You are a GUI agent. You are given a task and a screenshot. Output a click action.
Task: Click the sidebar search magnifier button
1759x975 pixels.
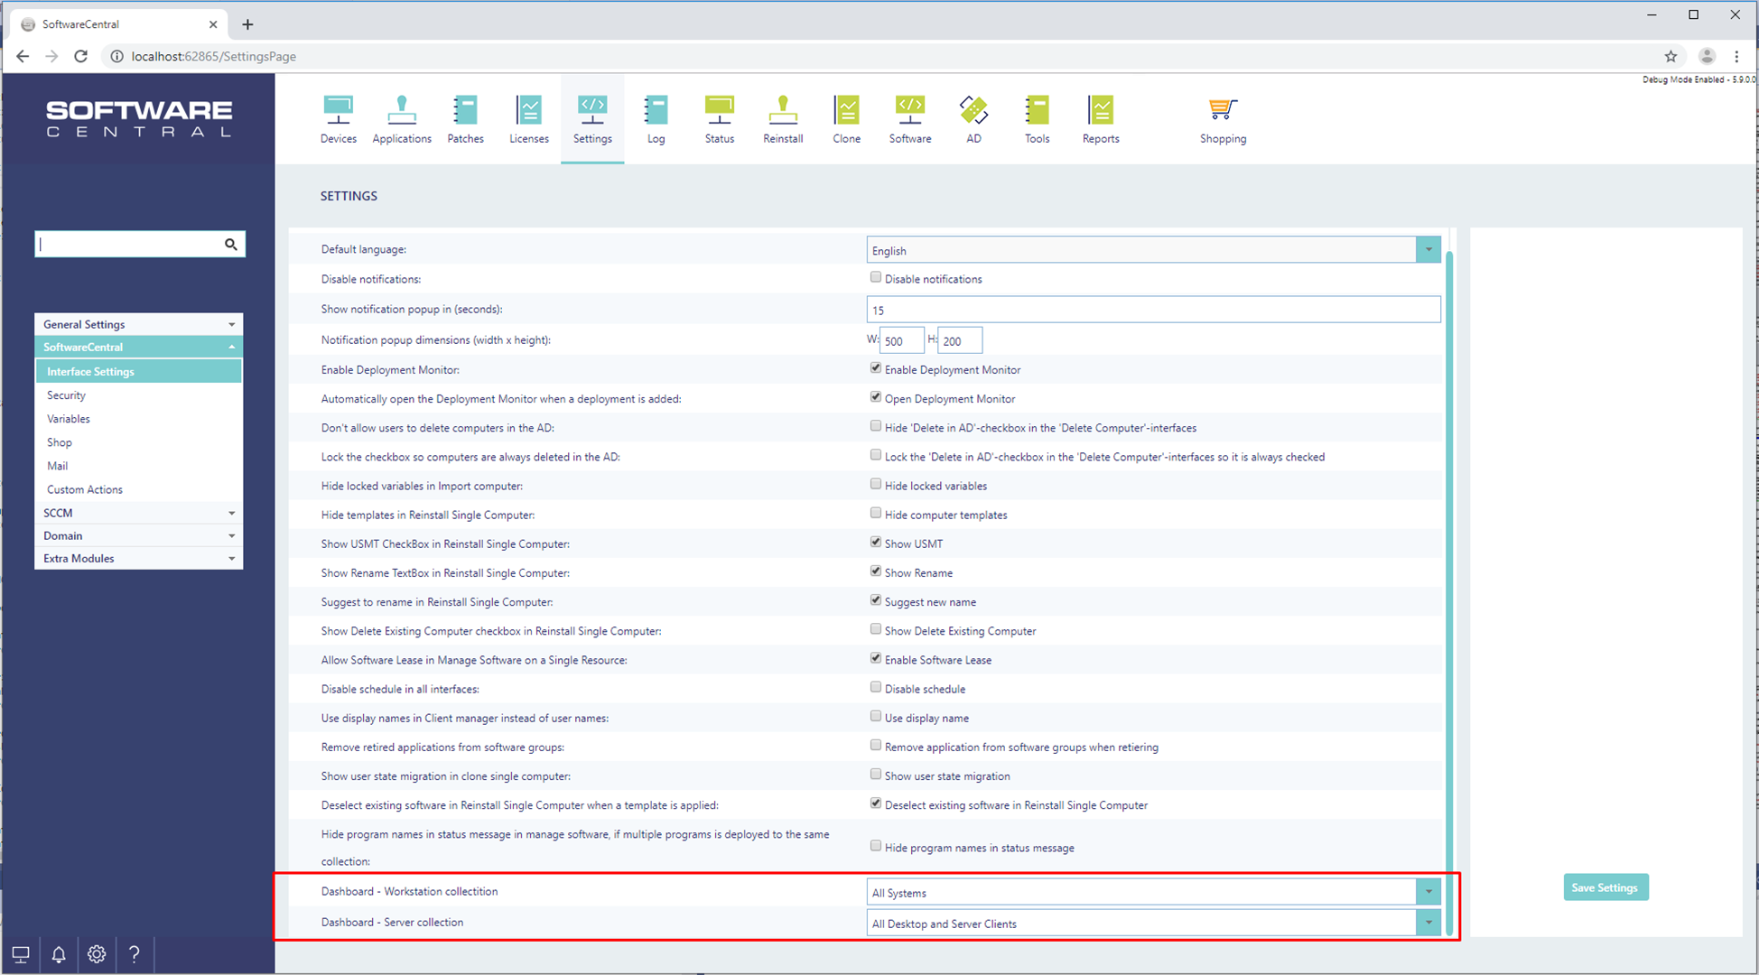point(231,244)
